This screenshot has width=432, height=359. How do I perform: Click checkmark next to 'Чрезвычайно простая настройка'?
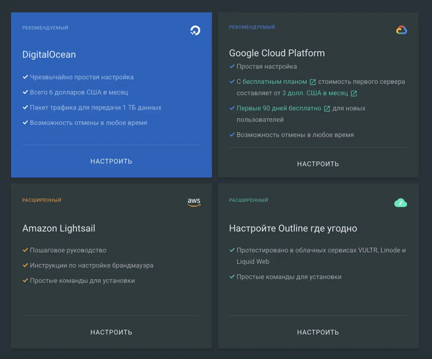(25, 77)
